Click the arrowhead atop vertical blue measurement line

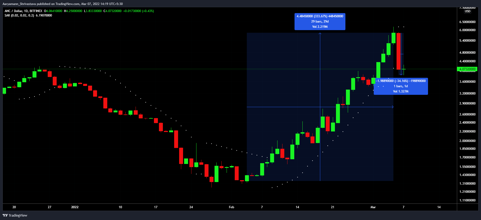pyautogui.click(x=320, y=34)
